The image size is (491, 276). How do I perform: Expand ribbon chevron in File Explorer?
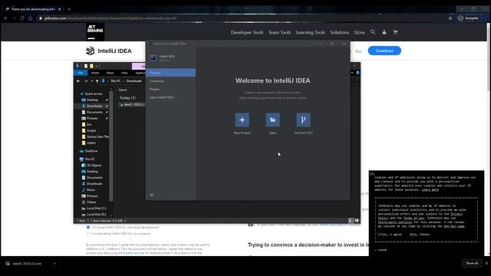coord(352,73)
